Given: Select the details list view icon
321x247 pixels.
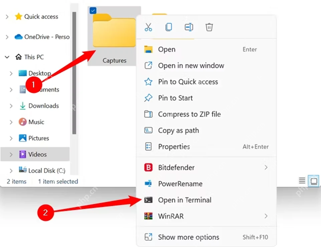Looking at the screenshot, I should pyautogui.click(x=302, y=181).
